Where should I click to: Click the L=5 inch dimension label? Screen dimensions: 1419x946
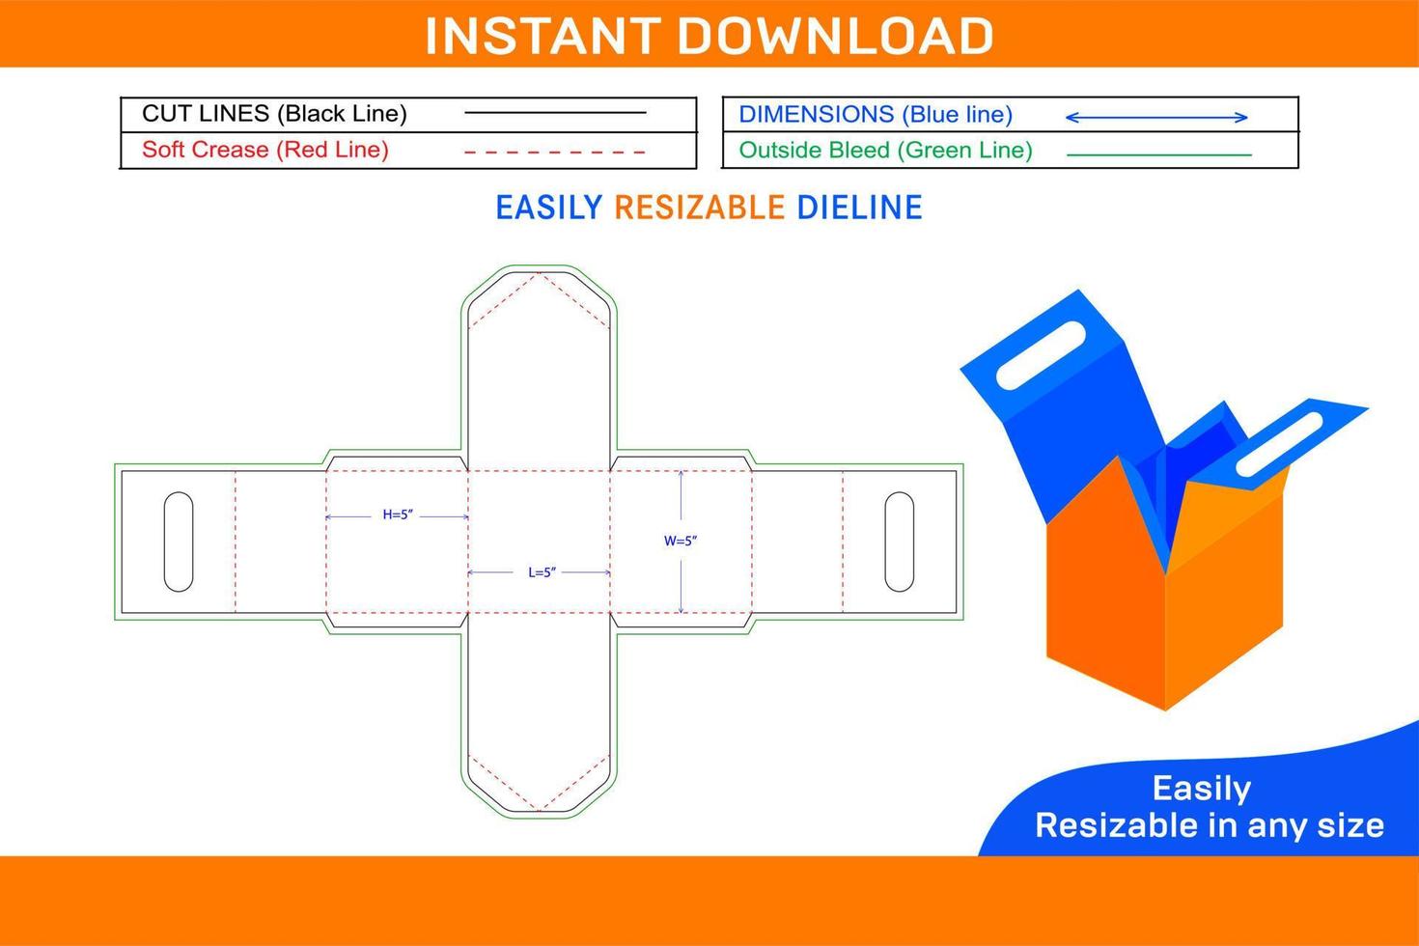(543, 572)
